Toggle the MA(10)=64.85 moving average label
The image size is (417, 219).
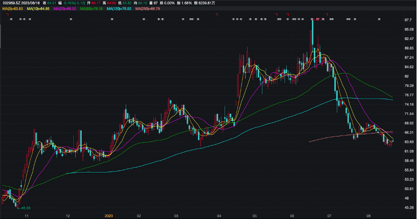pos(38,8)
